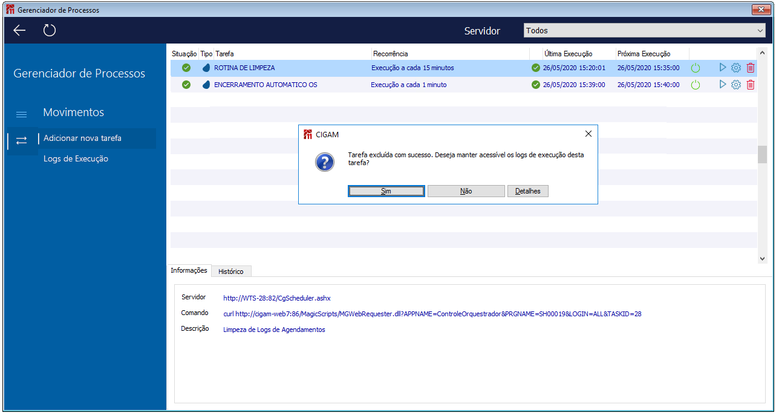This screenshot has width=776, height=413.
Task: Delete ROTINA DE LIMPEZA with trash icon
Action: click(751, 68)
